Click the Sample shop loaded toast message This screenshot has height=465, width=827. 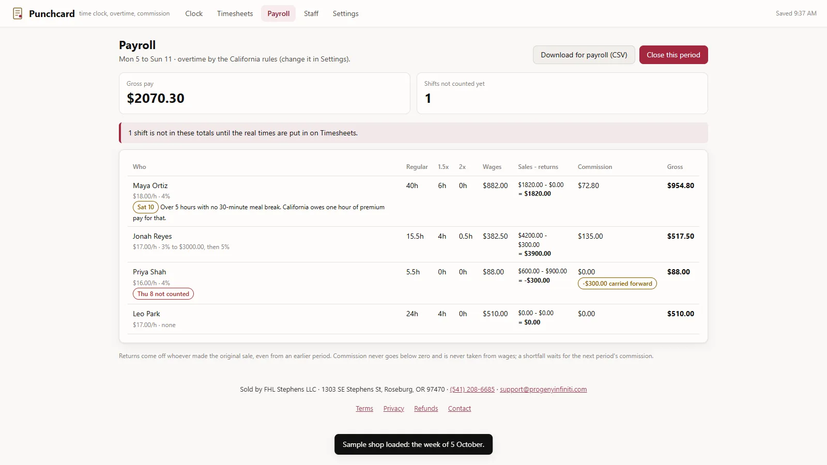coord(413,444)
